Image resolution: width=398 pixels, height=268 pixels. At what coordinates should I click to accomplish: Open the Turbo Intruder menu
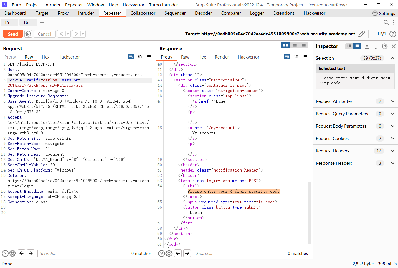pos(164,5)
